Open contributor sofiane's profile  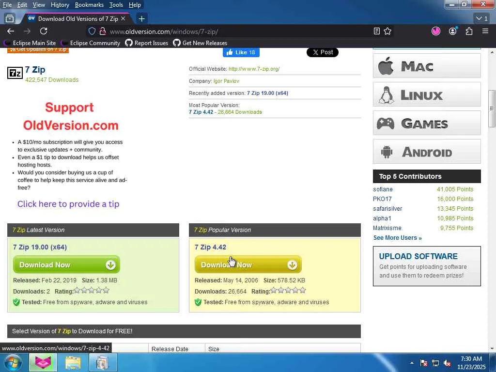(x=383, y=189)
